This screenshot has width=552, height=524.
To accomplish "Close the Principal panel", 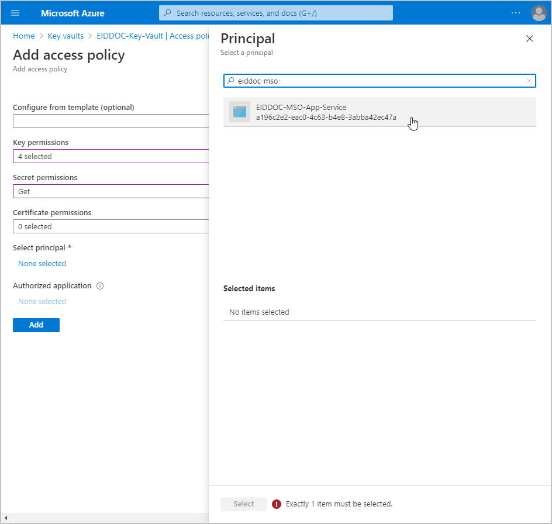I will coord(529,39).
